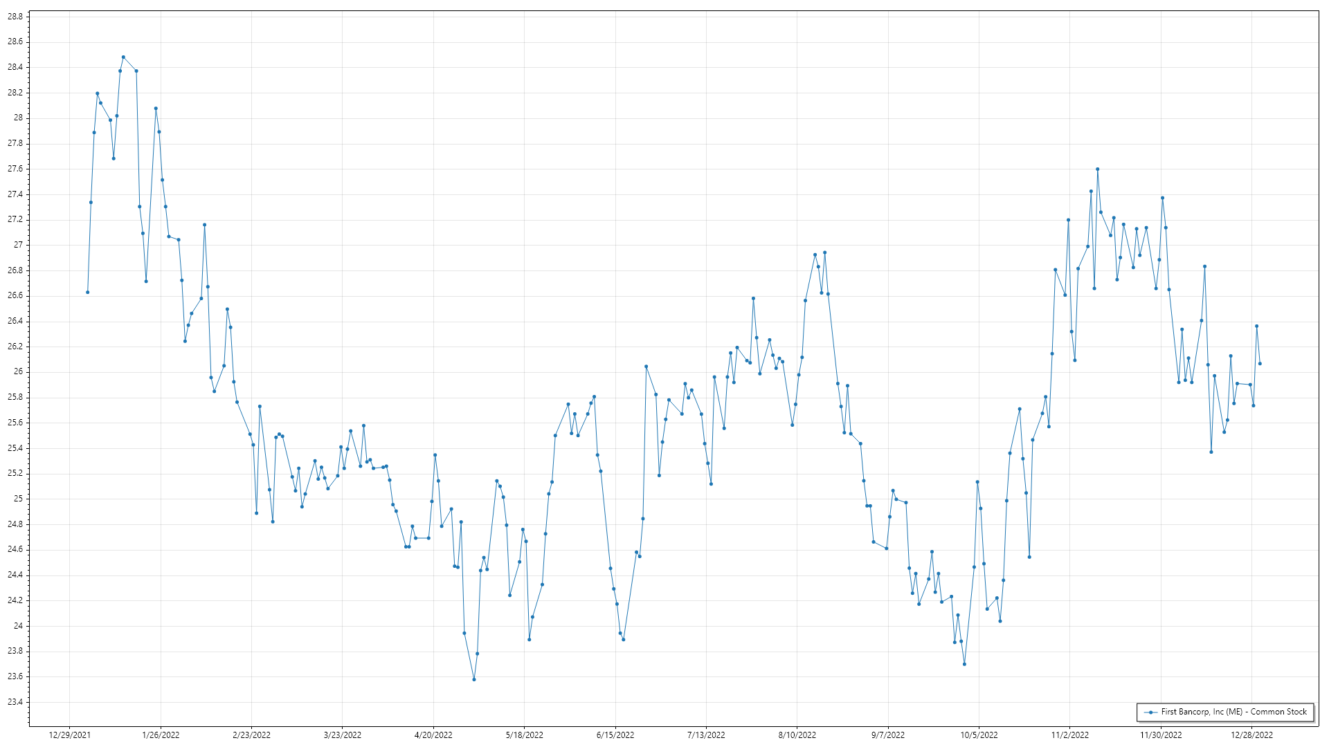This screenshot has height=747, width=1329.
Task: Select the 1/26/2022 x-axis date label
Action: pyautogui.click(x=161, y=735)
